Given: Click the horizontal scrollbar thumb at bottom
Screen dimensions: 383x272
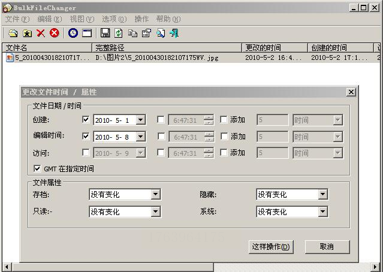Looking at the screenshot, I should (x=113, y=267).
